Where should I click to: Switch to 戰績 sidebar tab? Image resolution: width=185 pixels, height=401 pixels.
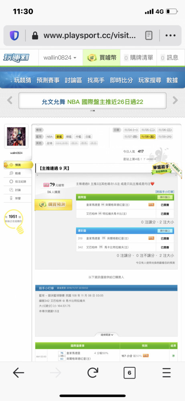coord(18,173)
